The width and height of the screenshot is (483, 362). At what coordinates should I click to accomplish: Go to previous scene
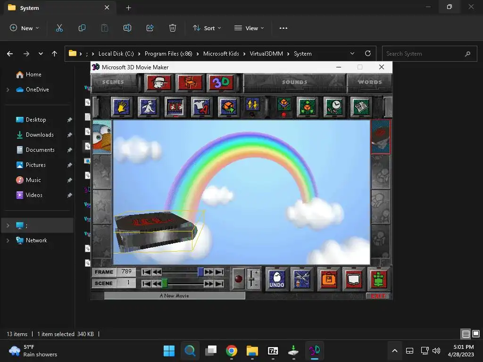coord(157,283)
